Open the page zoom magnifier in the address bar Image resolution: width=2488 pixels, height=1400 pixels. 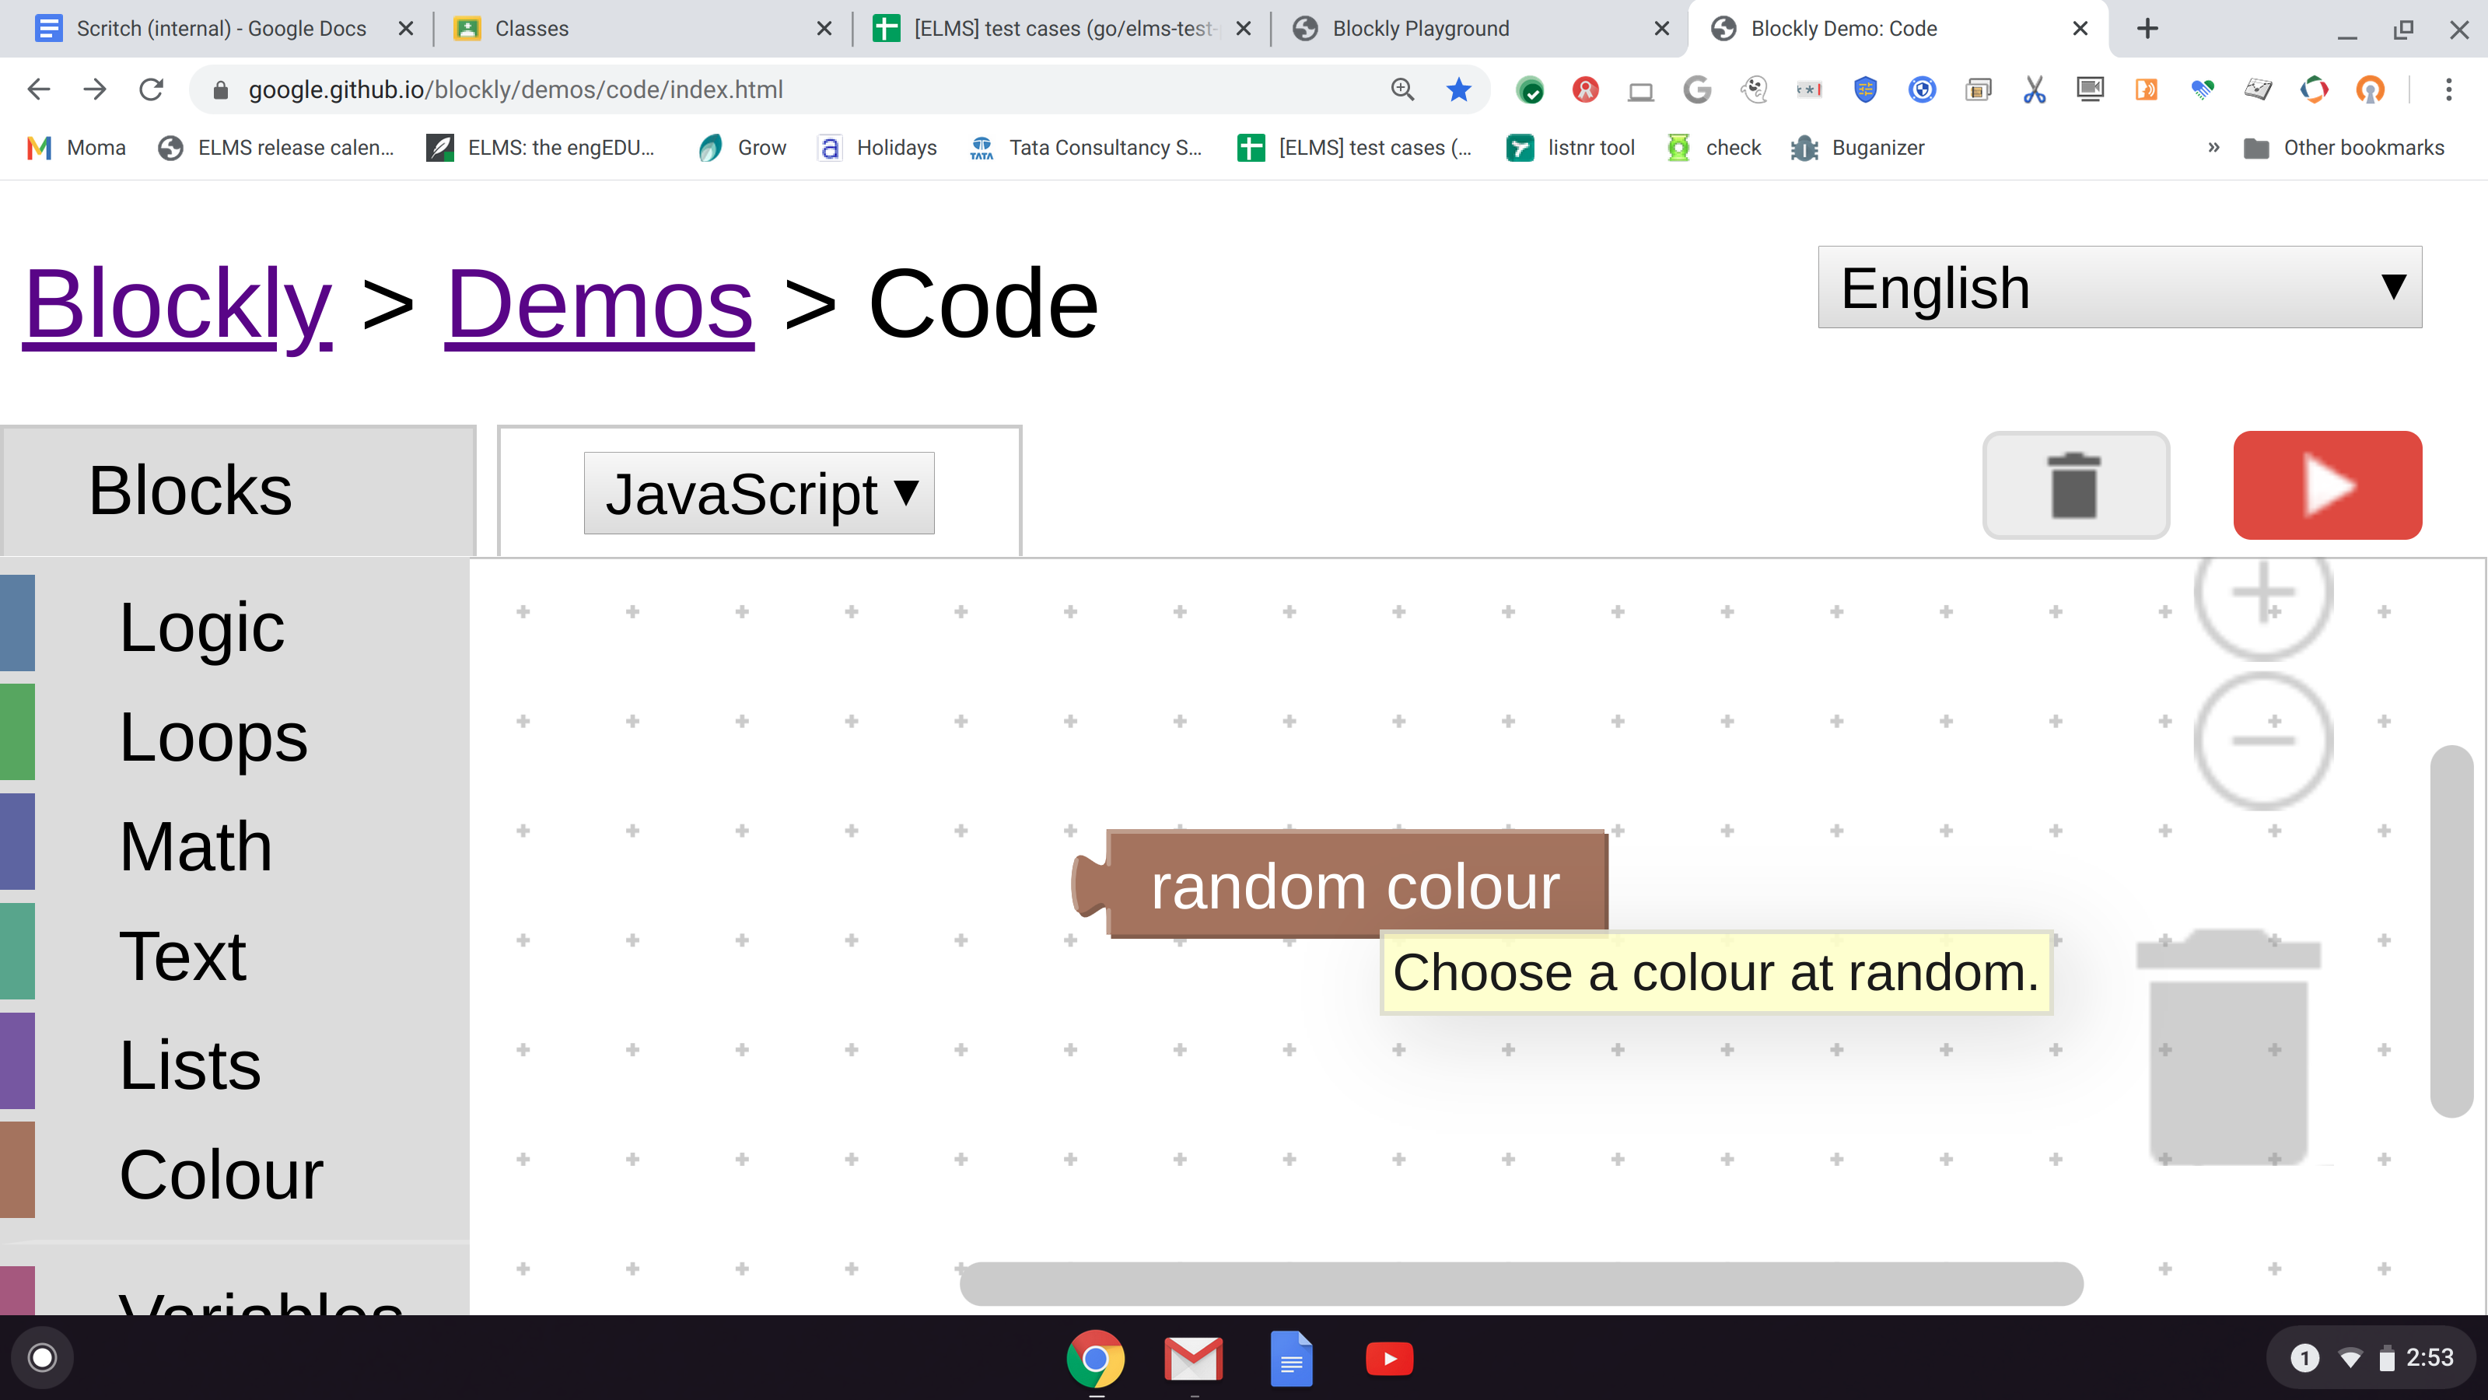(x=1402, y=89)
